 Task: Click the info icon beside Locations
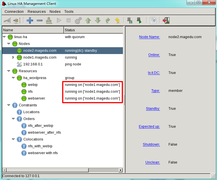click(19, 112)
